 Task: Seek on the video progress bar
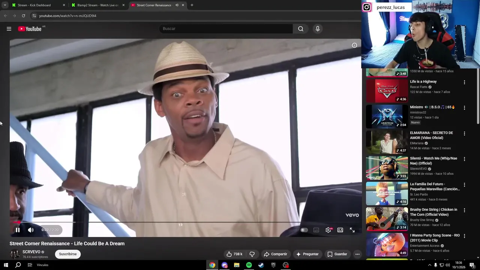pos(186,222)
